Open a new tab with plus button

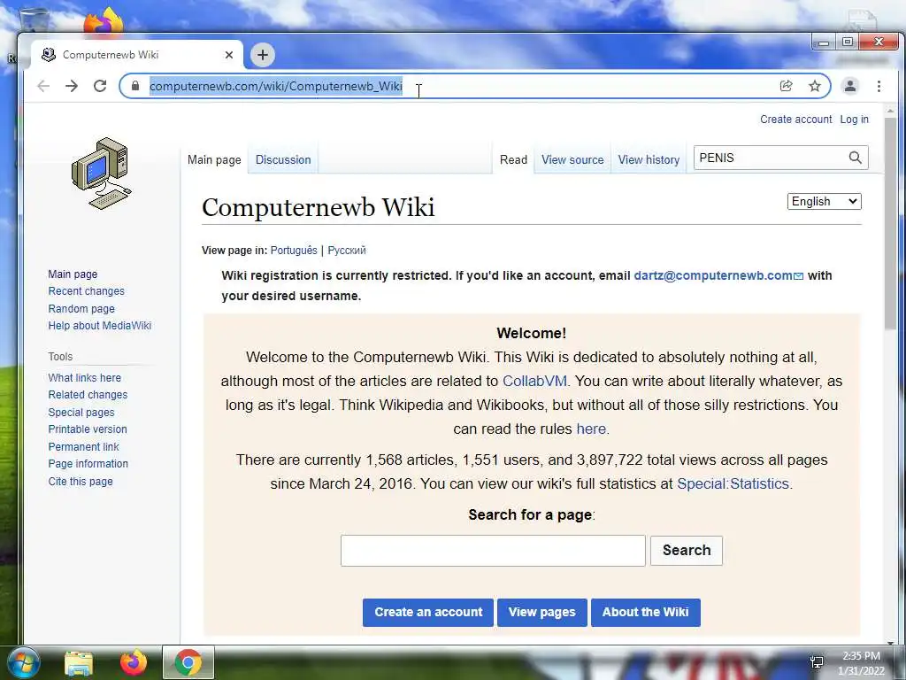coord(263,55)
